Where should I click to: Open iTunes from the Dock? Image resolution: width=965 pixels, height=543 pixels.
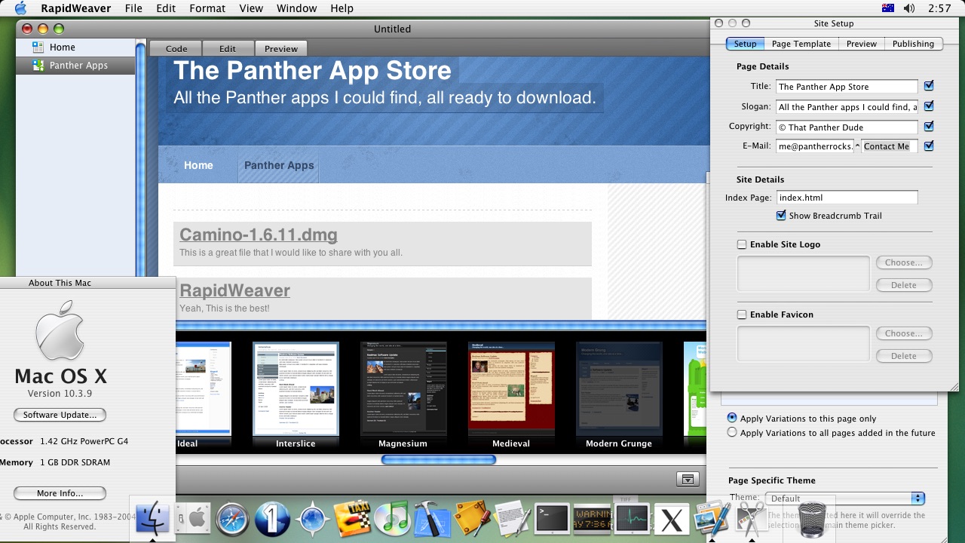[x=392, y=519]
